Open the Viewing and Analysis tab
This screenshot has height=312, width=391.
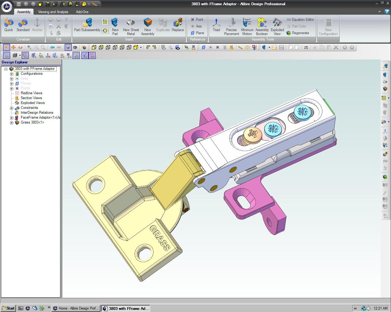53,12
